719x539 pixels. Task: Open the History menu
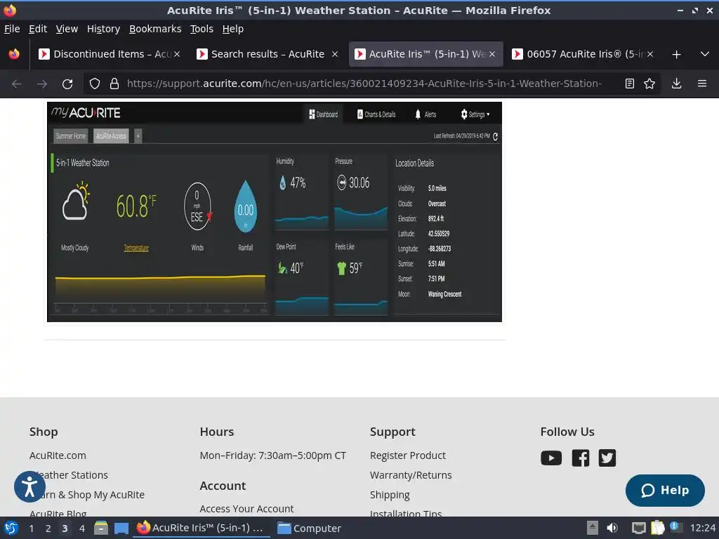(103, 29)
